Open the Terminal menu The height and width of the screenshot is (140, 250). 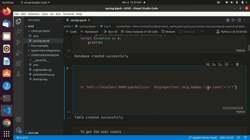(x=68, y=14)
